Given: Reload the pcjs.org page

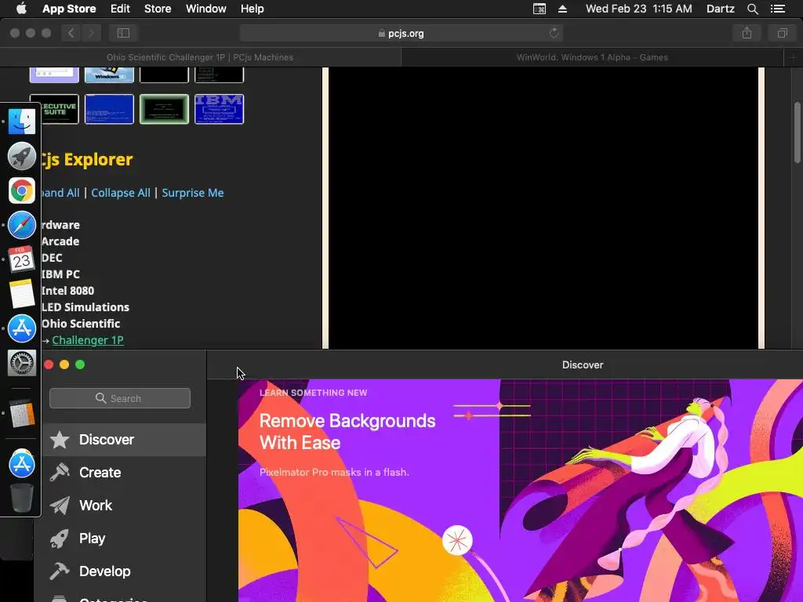Looking at the screenshot, I should click(554, 33).
